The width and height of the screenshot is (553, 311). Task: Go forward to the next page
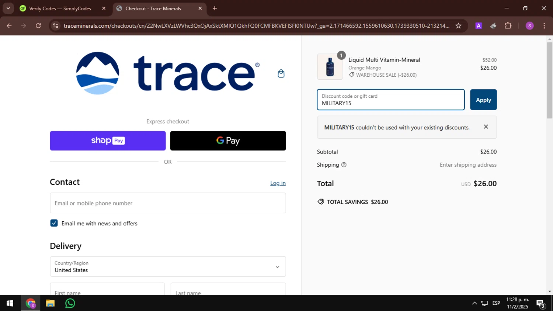(x=24, y=26)
